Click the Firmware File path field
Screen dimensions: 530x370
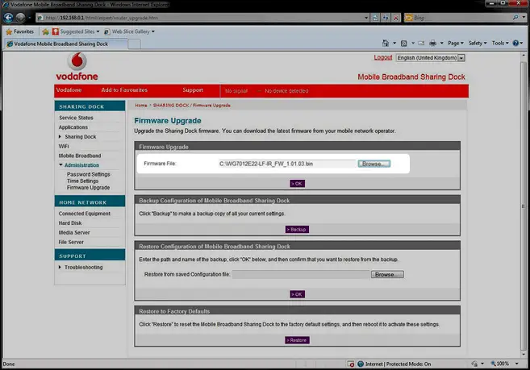pyautogui.click(x=287, y=164)
